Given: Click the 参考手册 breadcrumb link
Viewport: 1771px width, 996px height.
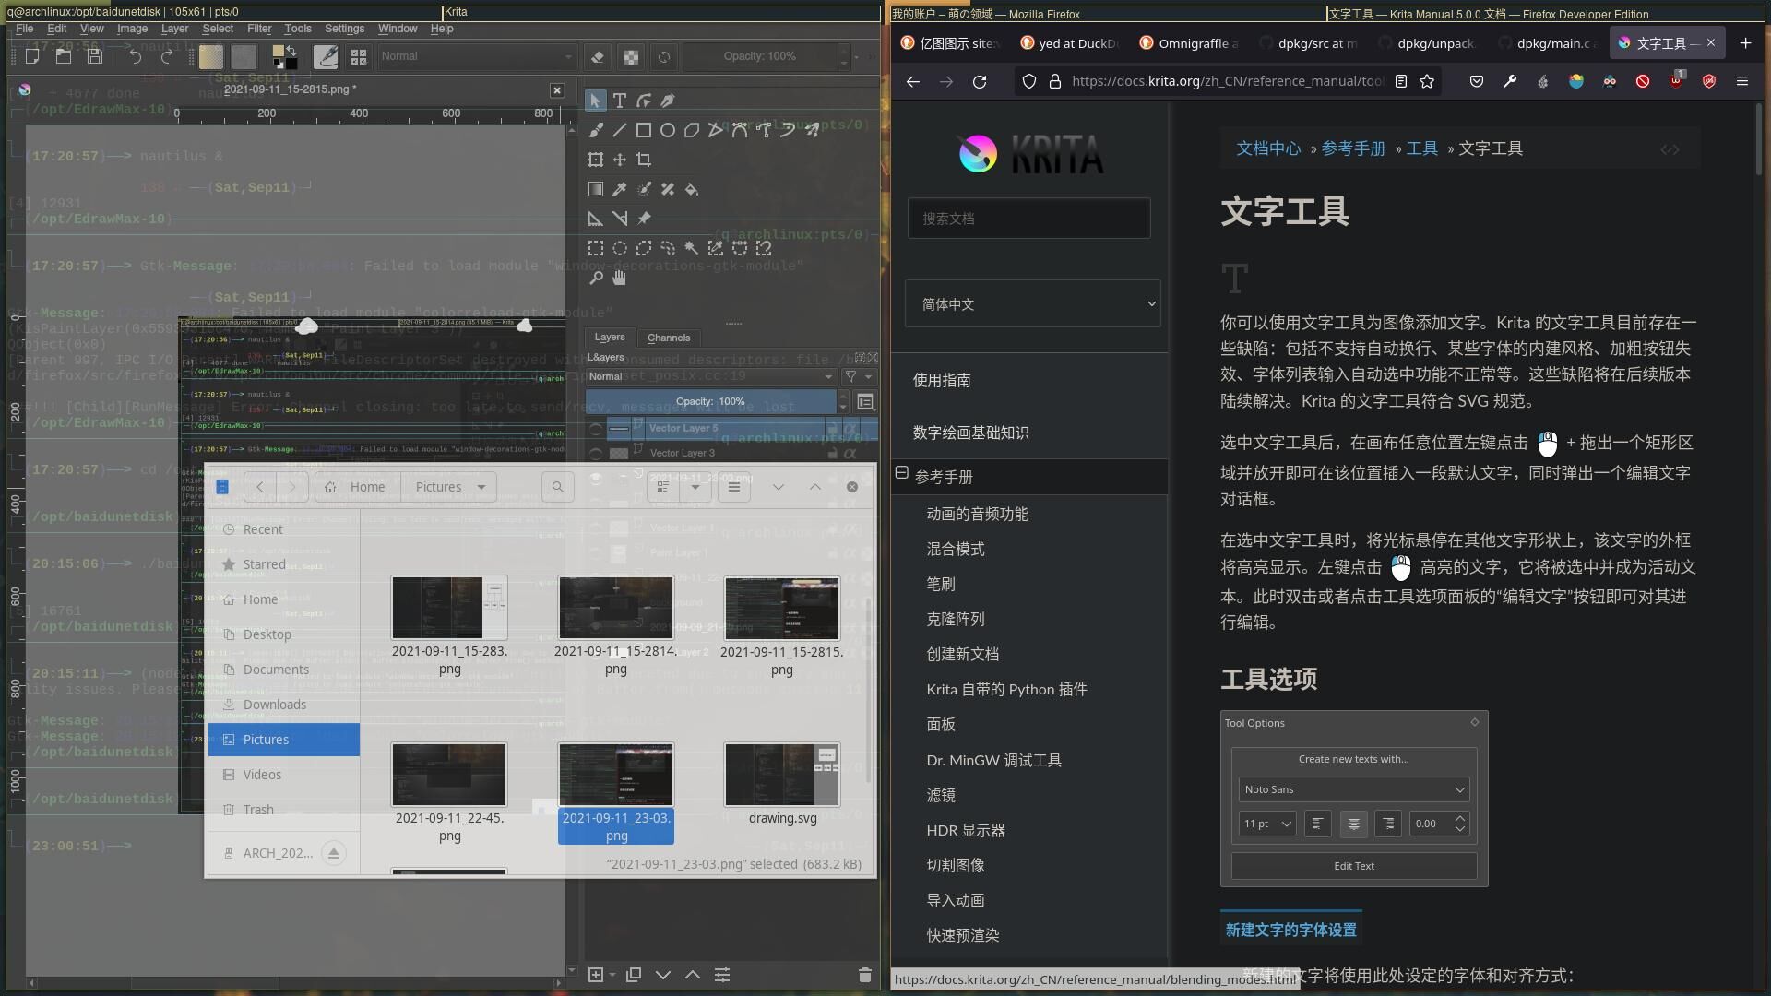Looking at the screenshot, I should click(x=1353, y=148).
